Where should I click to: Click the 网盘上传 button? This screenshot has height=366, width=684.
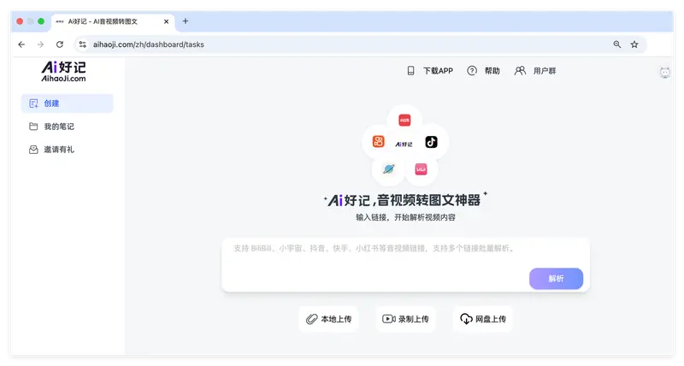[483, 319]
